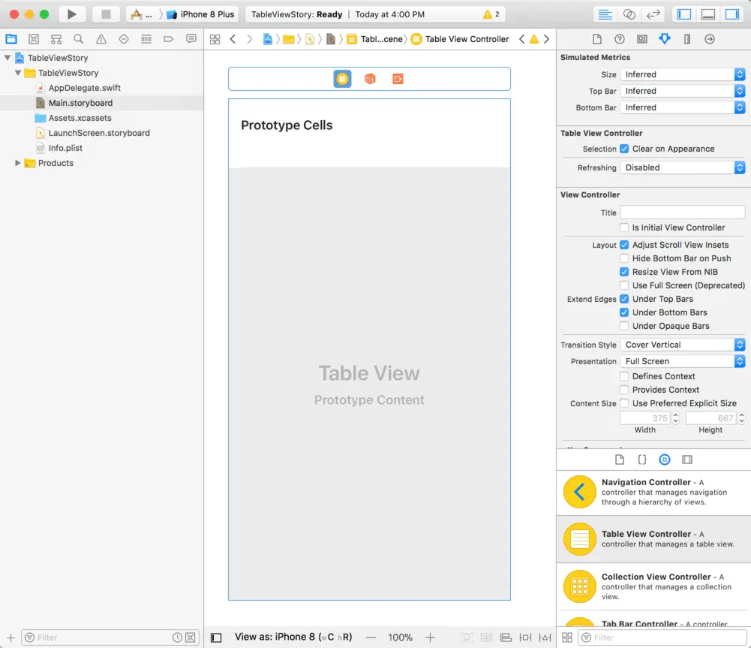Uncheck Clear on Appearance
Viewport: 751px width, 648px height.
coord(624,149)
